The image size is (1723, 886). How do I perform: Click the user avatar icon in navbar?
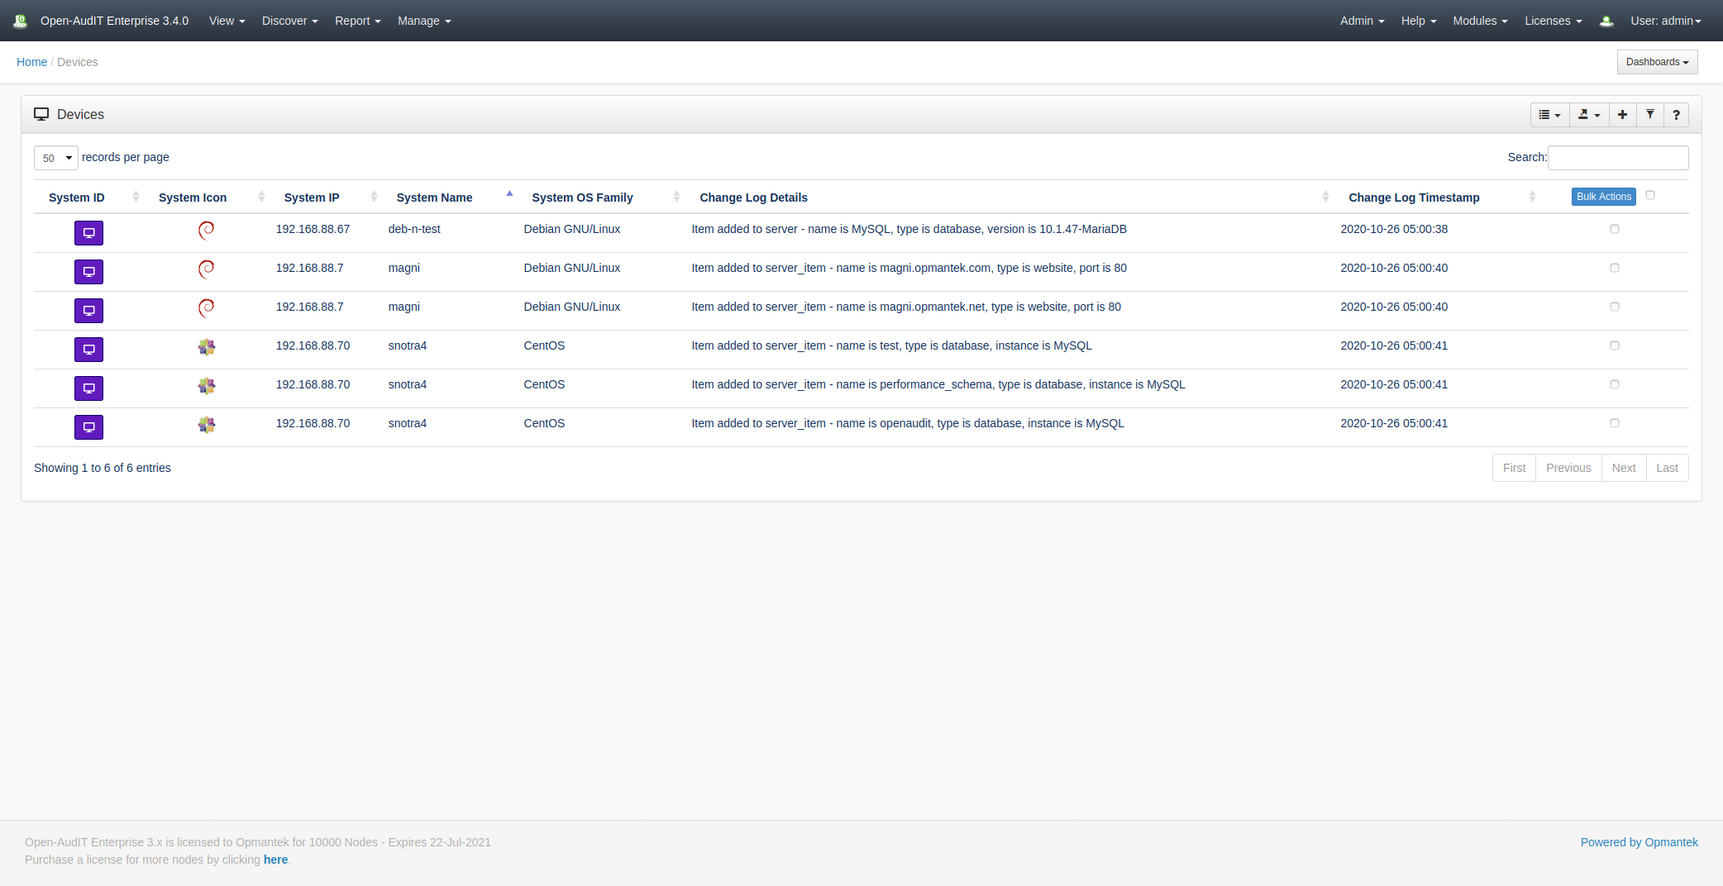[x=1606, y=21]
